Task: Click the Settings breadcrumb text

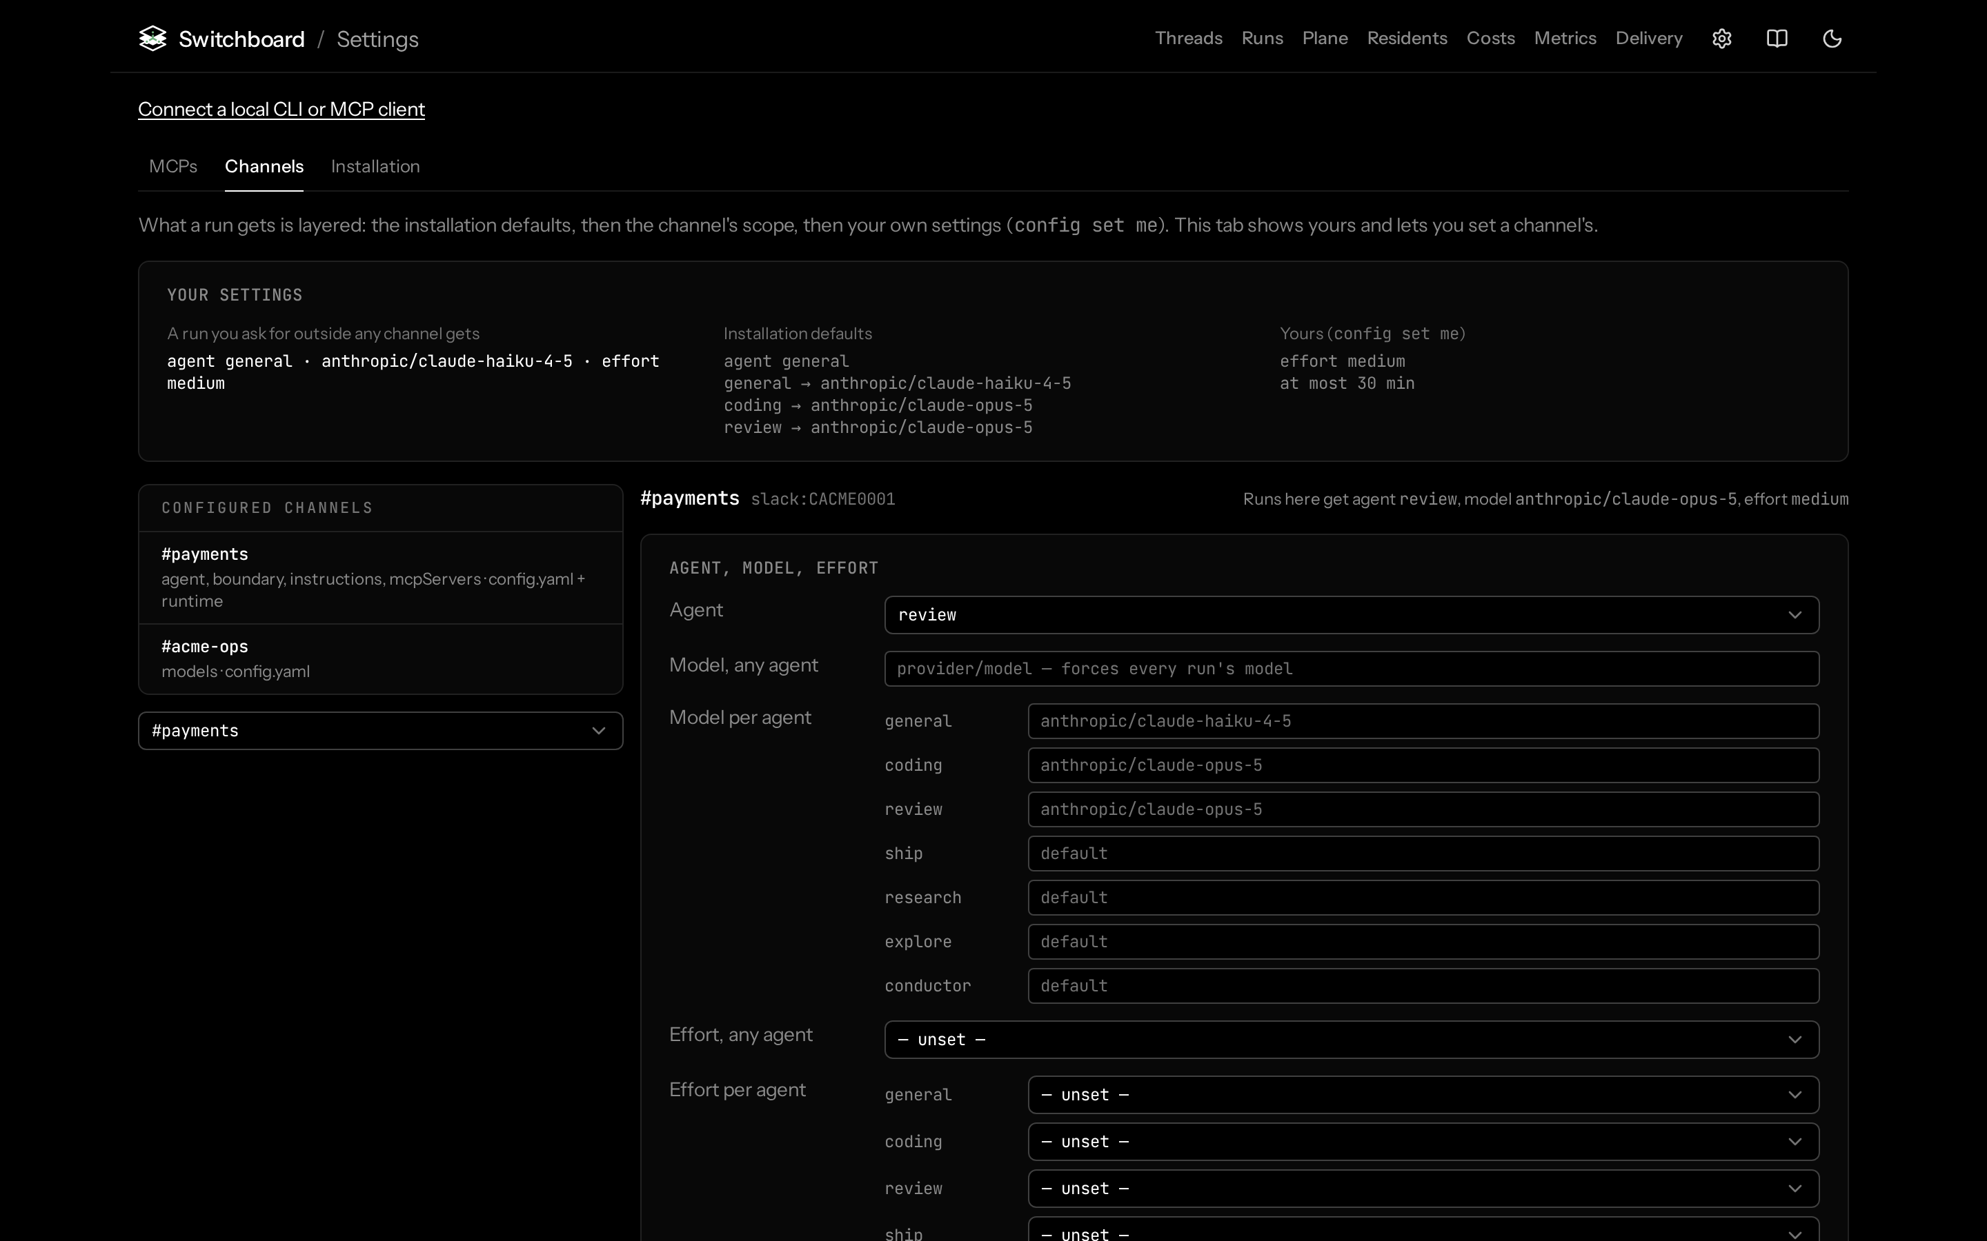Action: click(x=377, y=39)
